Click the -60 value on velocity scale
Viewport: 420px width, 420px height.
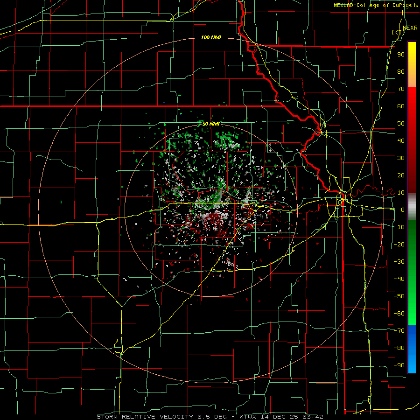click(399, 314)
